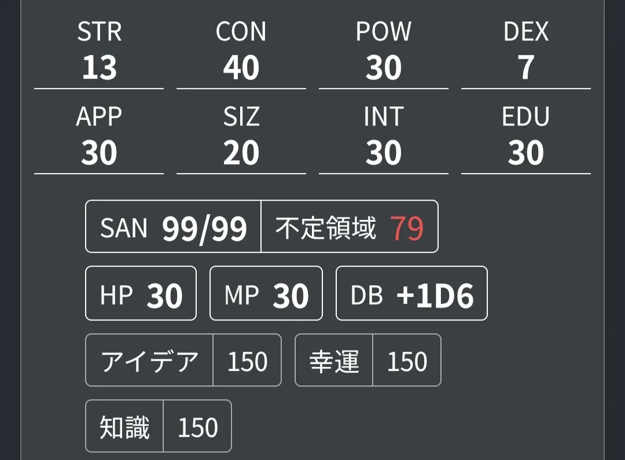Click the DB +1D6 box
The height and width of the screenshot is (460, 625).
[x=411, y=293]
